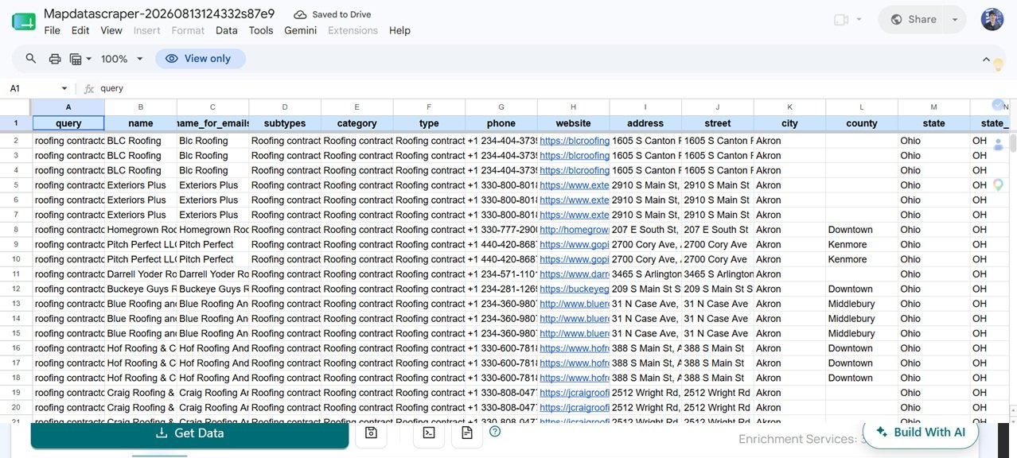Click the Share button

[913, 20]
